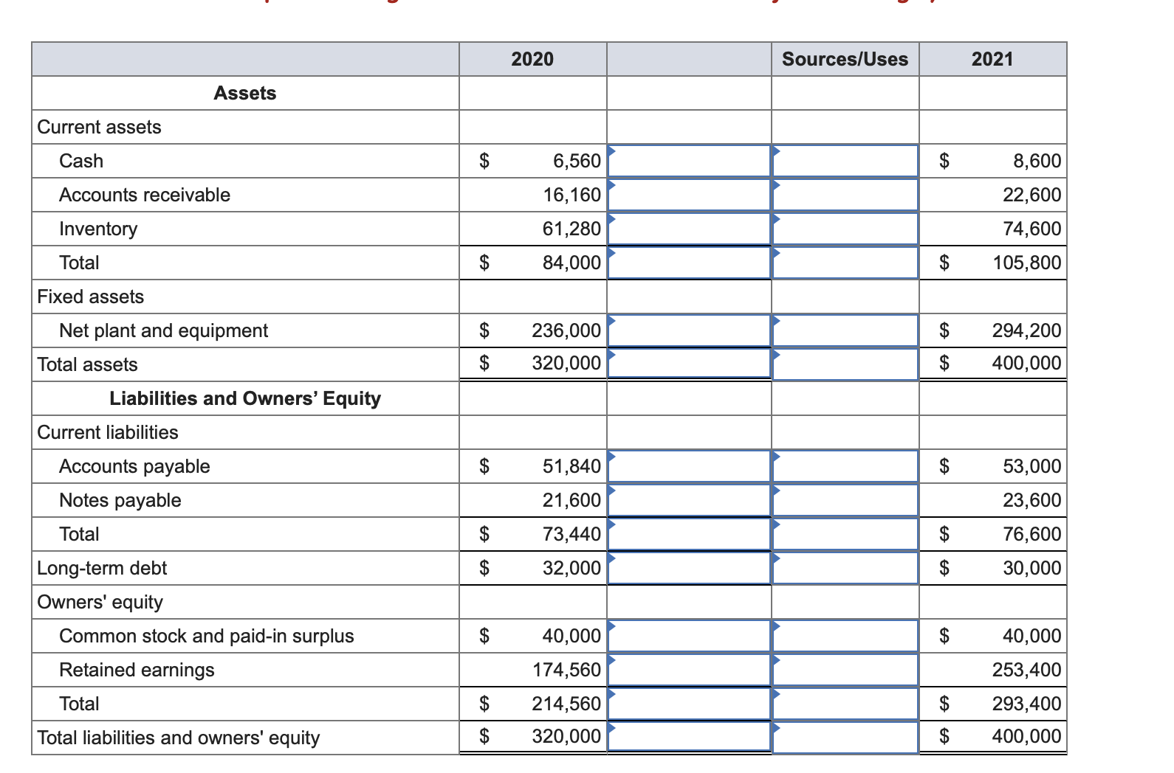The width and height of the screenshot is (1174, 773).
Task: Select blank field beside Long-term debt 32,000
Action: tap(689, 568)
